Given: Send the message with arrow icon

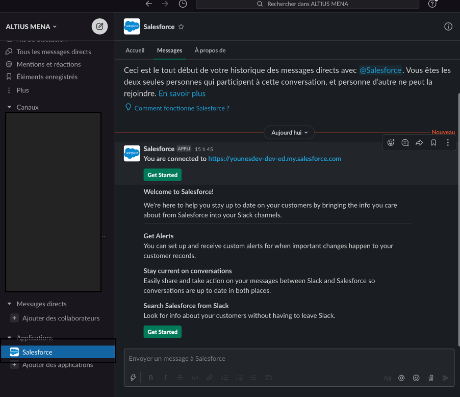Looking at the screenshot, I should tap(445, 378).
